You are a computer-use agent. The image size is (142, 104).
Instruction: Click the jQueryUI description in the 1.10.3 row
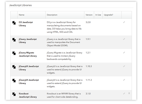tap(65, 70)
